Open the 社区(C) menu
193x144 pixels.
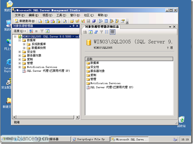(x=89, y=15)
